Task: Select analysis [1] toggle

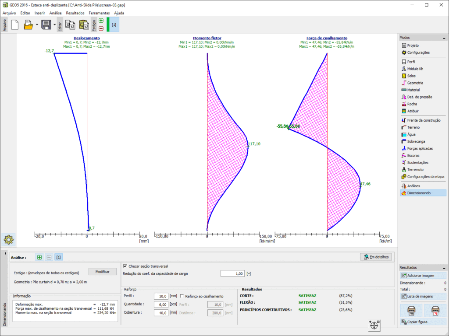Action: (x=58, y=257)
